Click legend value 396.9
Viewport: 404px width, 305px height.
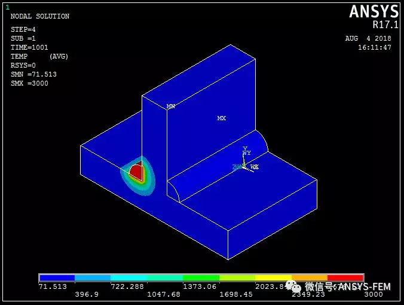[87, 294]
